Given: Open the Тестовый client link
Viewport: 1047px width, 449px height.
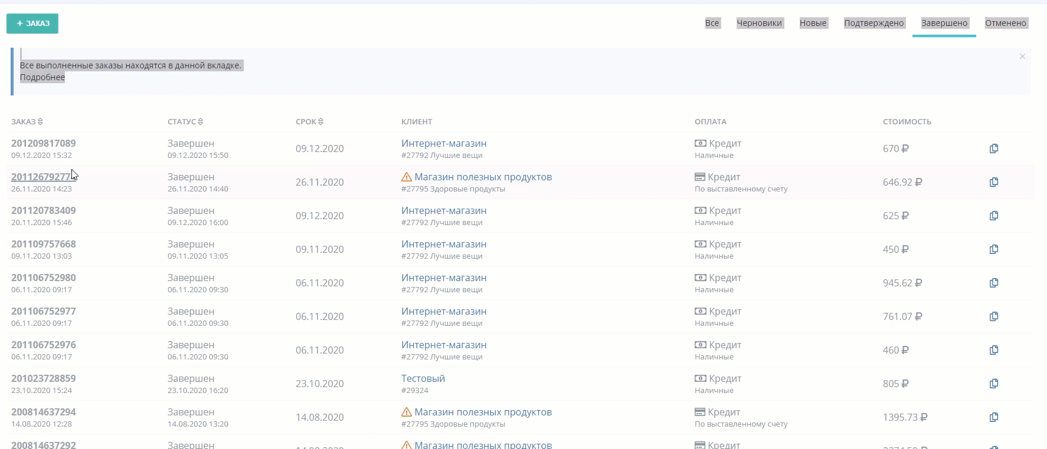Looking at the screenshot, I should 423,378.
